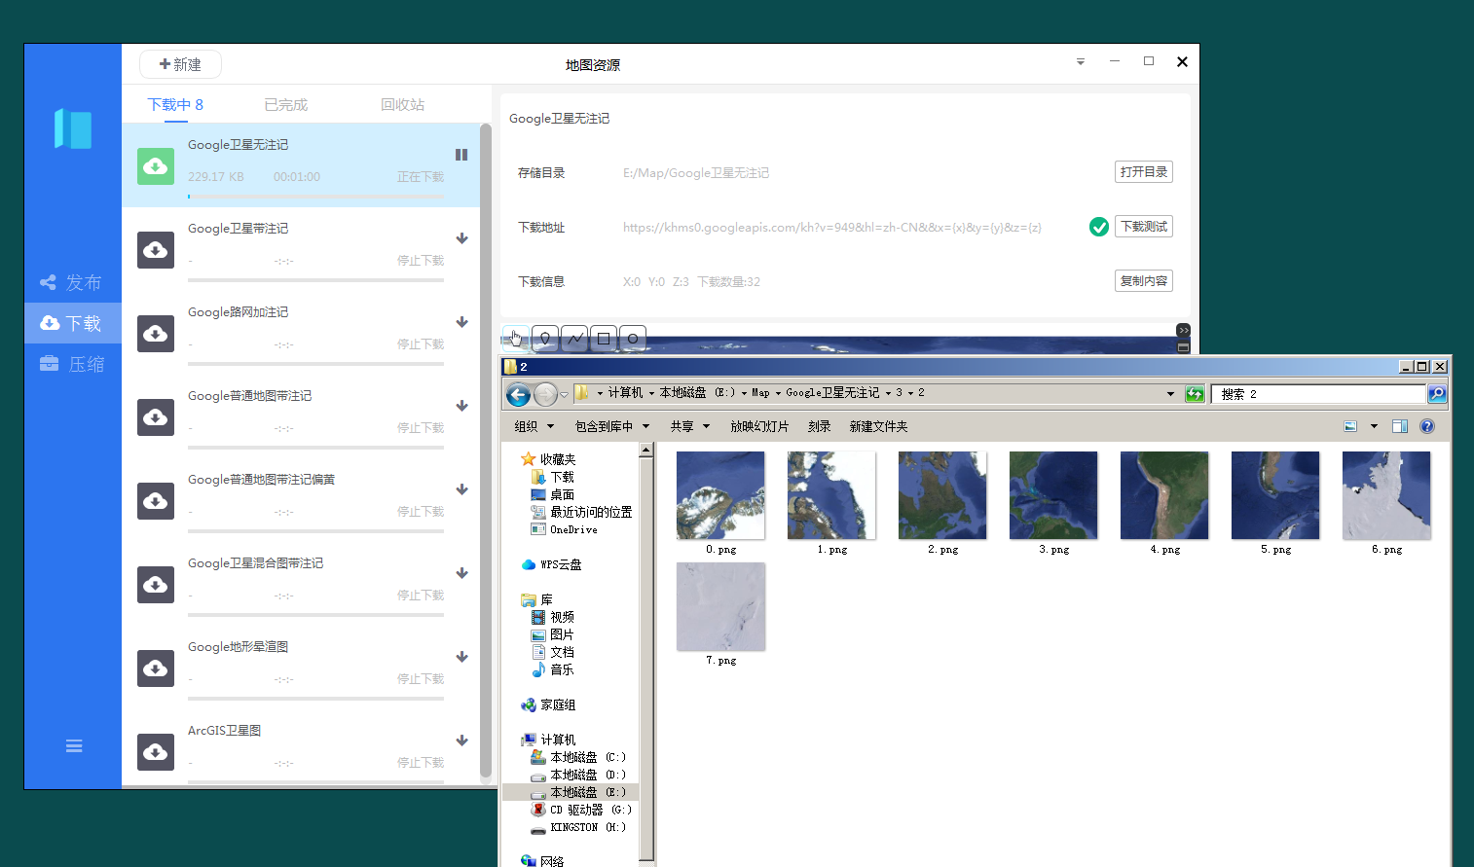Click 新建文件夹 in Explorer toolbar
This screenshot has height=867, width=1474.
(878, 426)
